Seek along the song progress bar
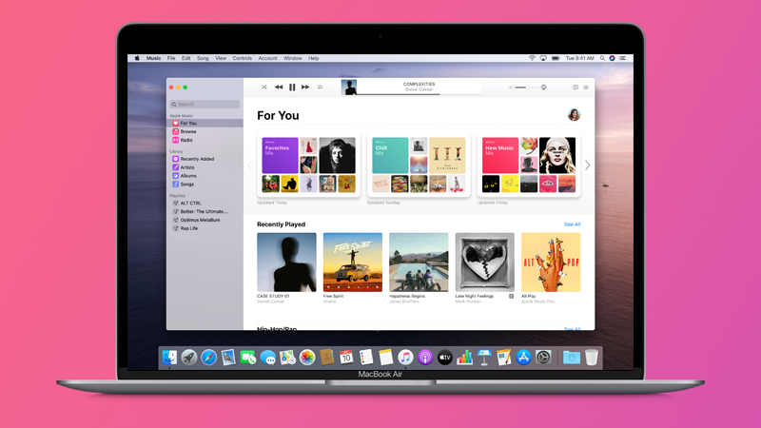The width and height of the screenshot is (761, 428). coord(420,94)
